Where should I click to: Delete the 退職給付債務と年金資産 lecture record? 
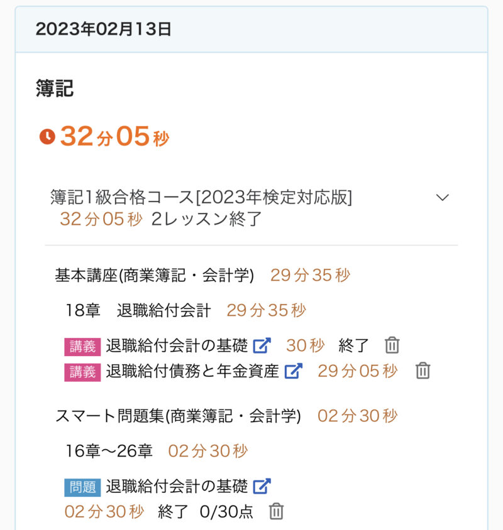tap(423, 370)
